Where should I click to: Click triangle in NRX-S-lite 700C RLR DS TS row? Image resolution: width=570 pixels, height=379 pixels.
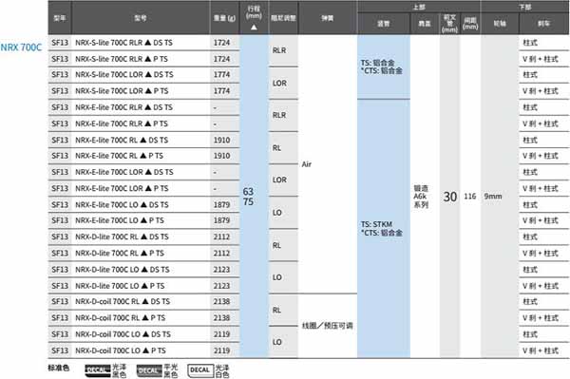coord(148,43)
